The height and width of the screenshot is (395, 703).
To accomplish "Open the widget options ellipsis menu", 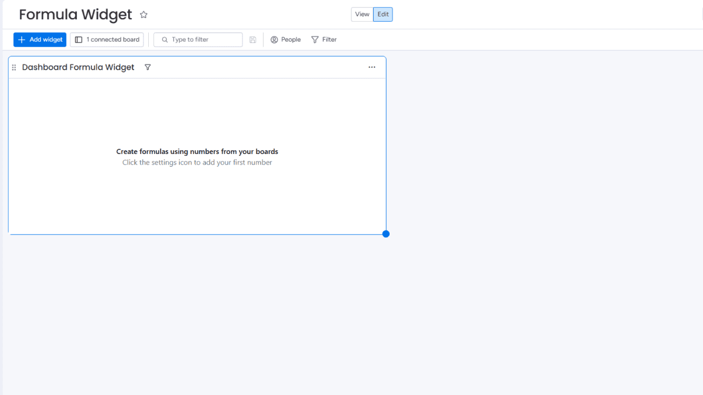I will (372, 67).
